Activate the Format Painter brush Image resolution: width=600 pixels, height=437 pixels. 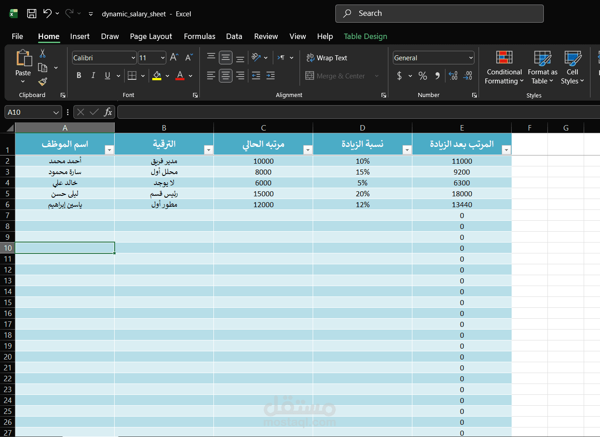(43, 82)
